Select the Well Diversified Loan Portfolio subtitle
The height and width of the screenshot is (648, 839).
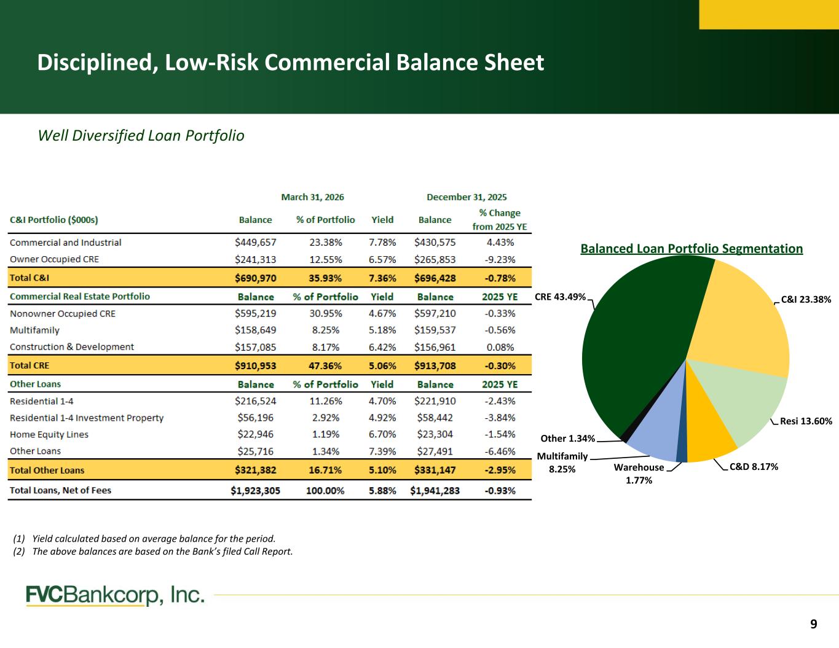[x=141, y=136]
